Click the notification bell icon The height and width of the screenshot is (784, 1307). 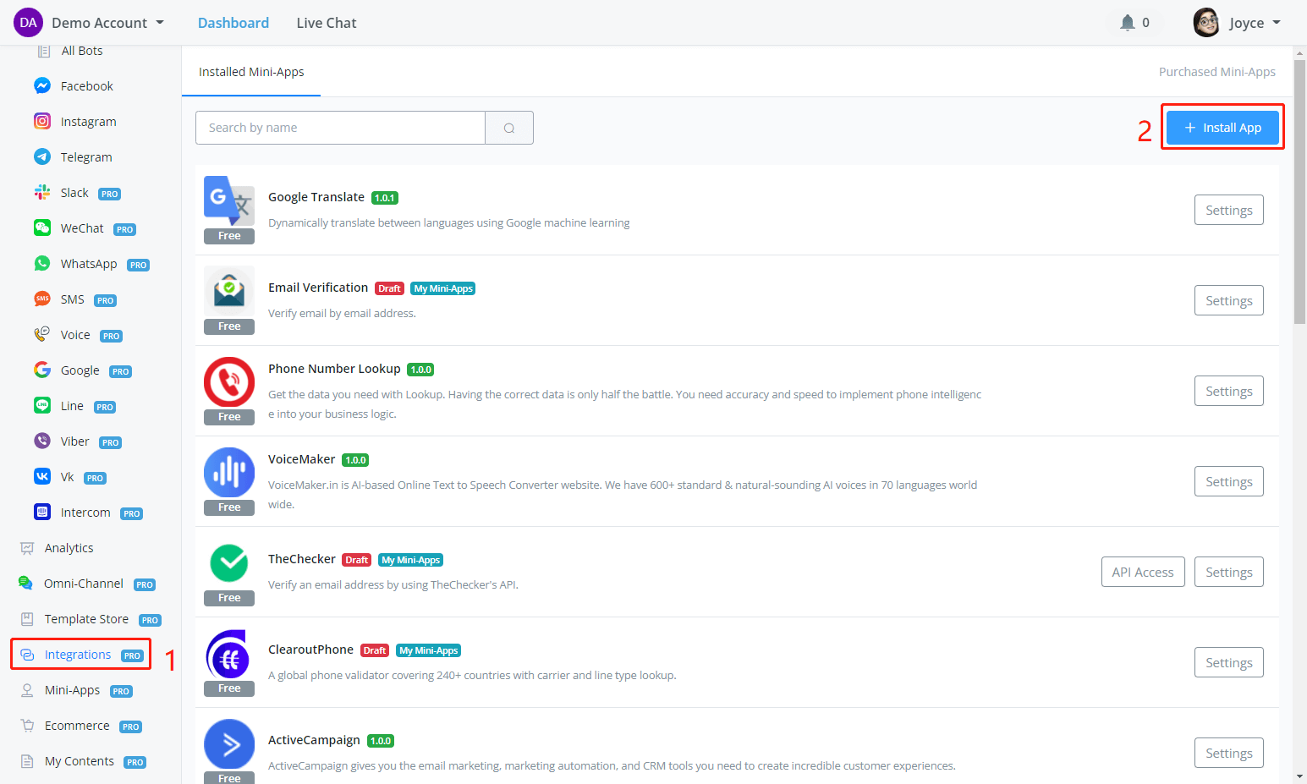(1127, 23)
